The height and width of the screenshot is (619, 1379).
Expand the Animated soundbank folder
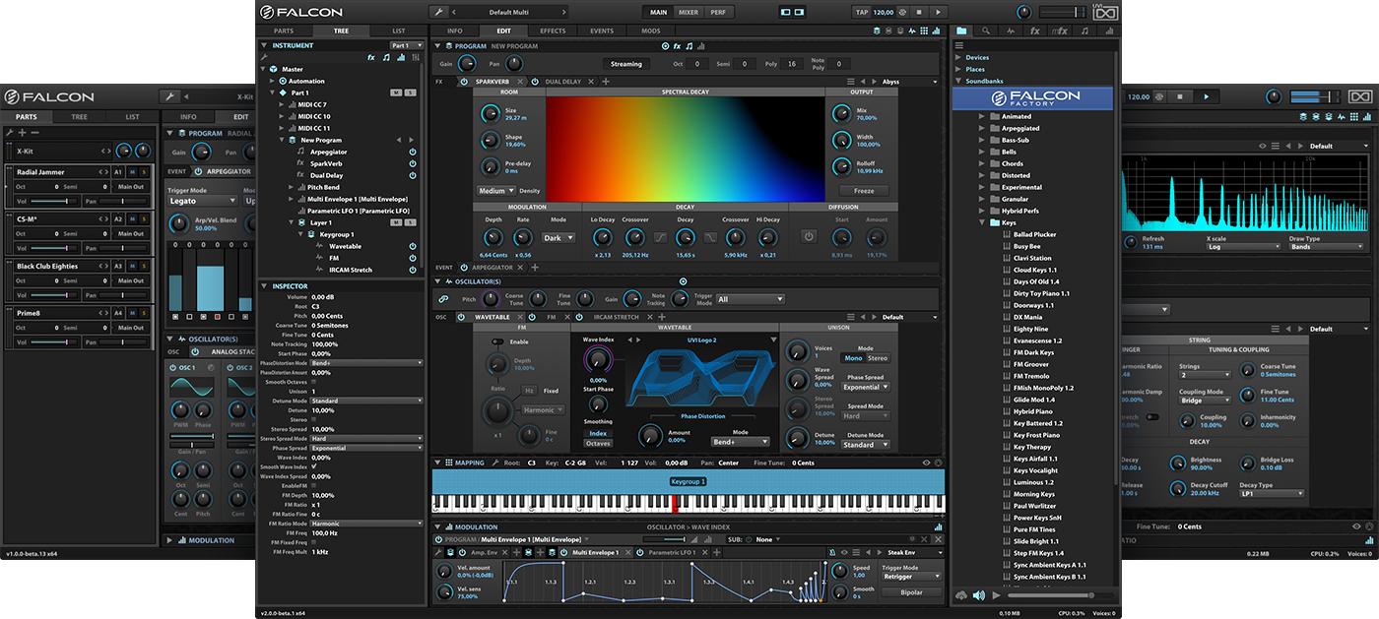pos(982,116)
